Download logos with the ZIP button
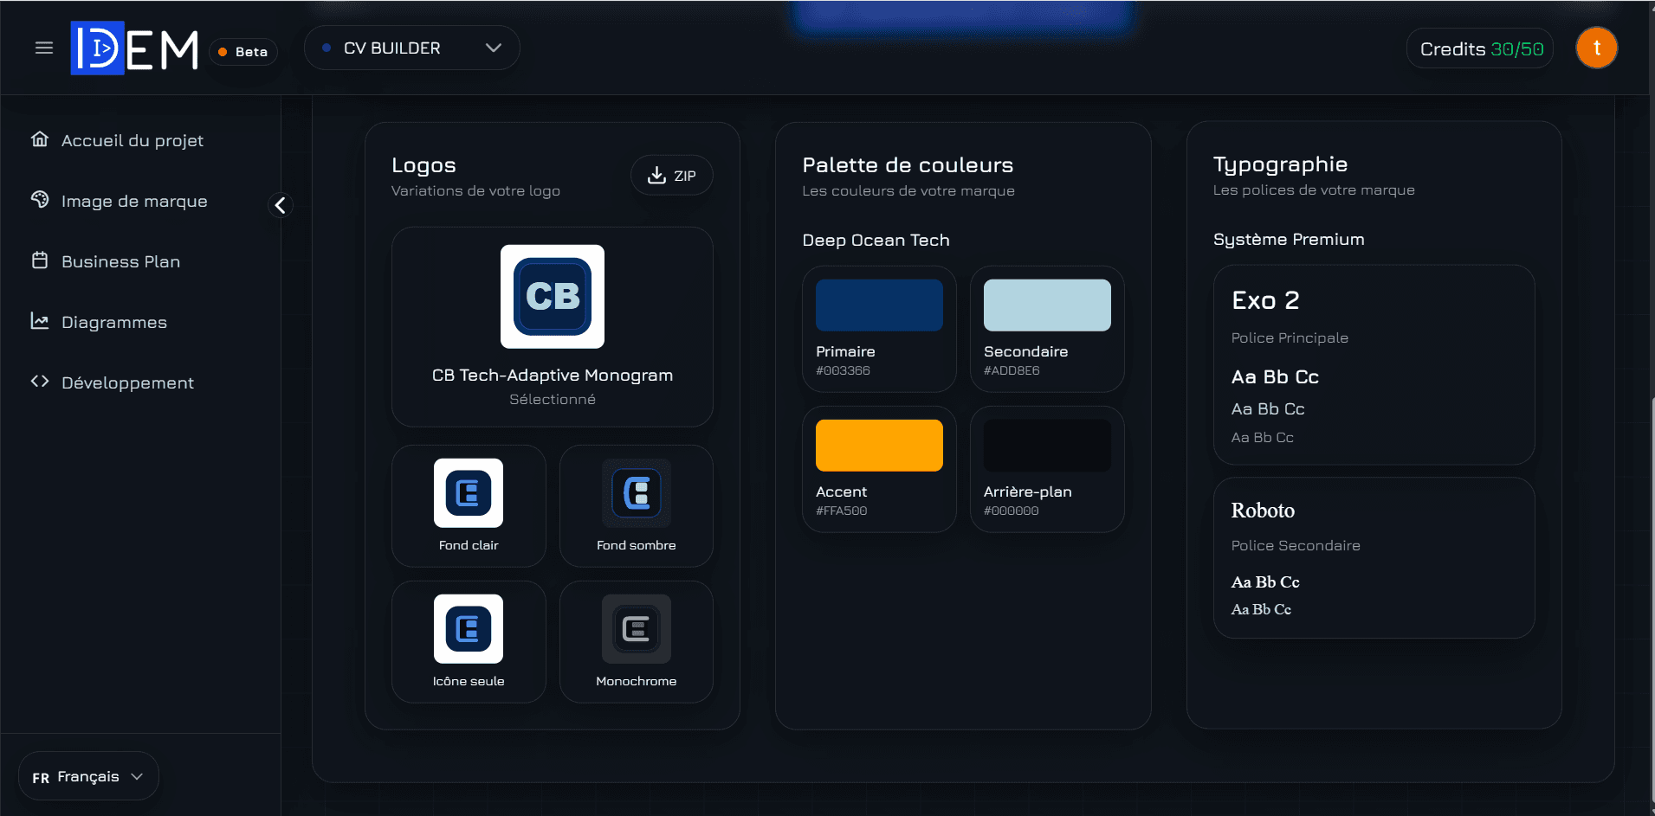The image size is (1655, 816). point(671,176)
